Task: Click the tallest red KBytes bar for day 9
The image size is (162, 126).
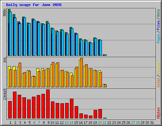Action: pyautogui.click(x=48, y=104)
